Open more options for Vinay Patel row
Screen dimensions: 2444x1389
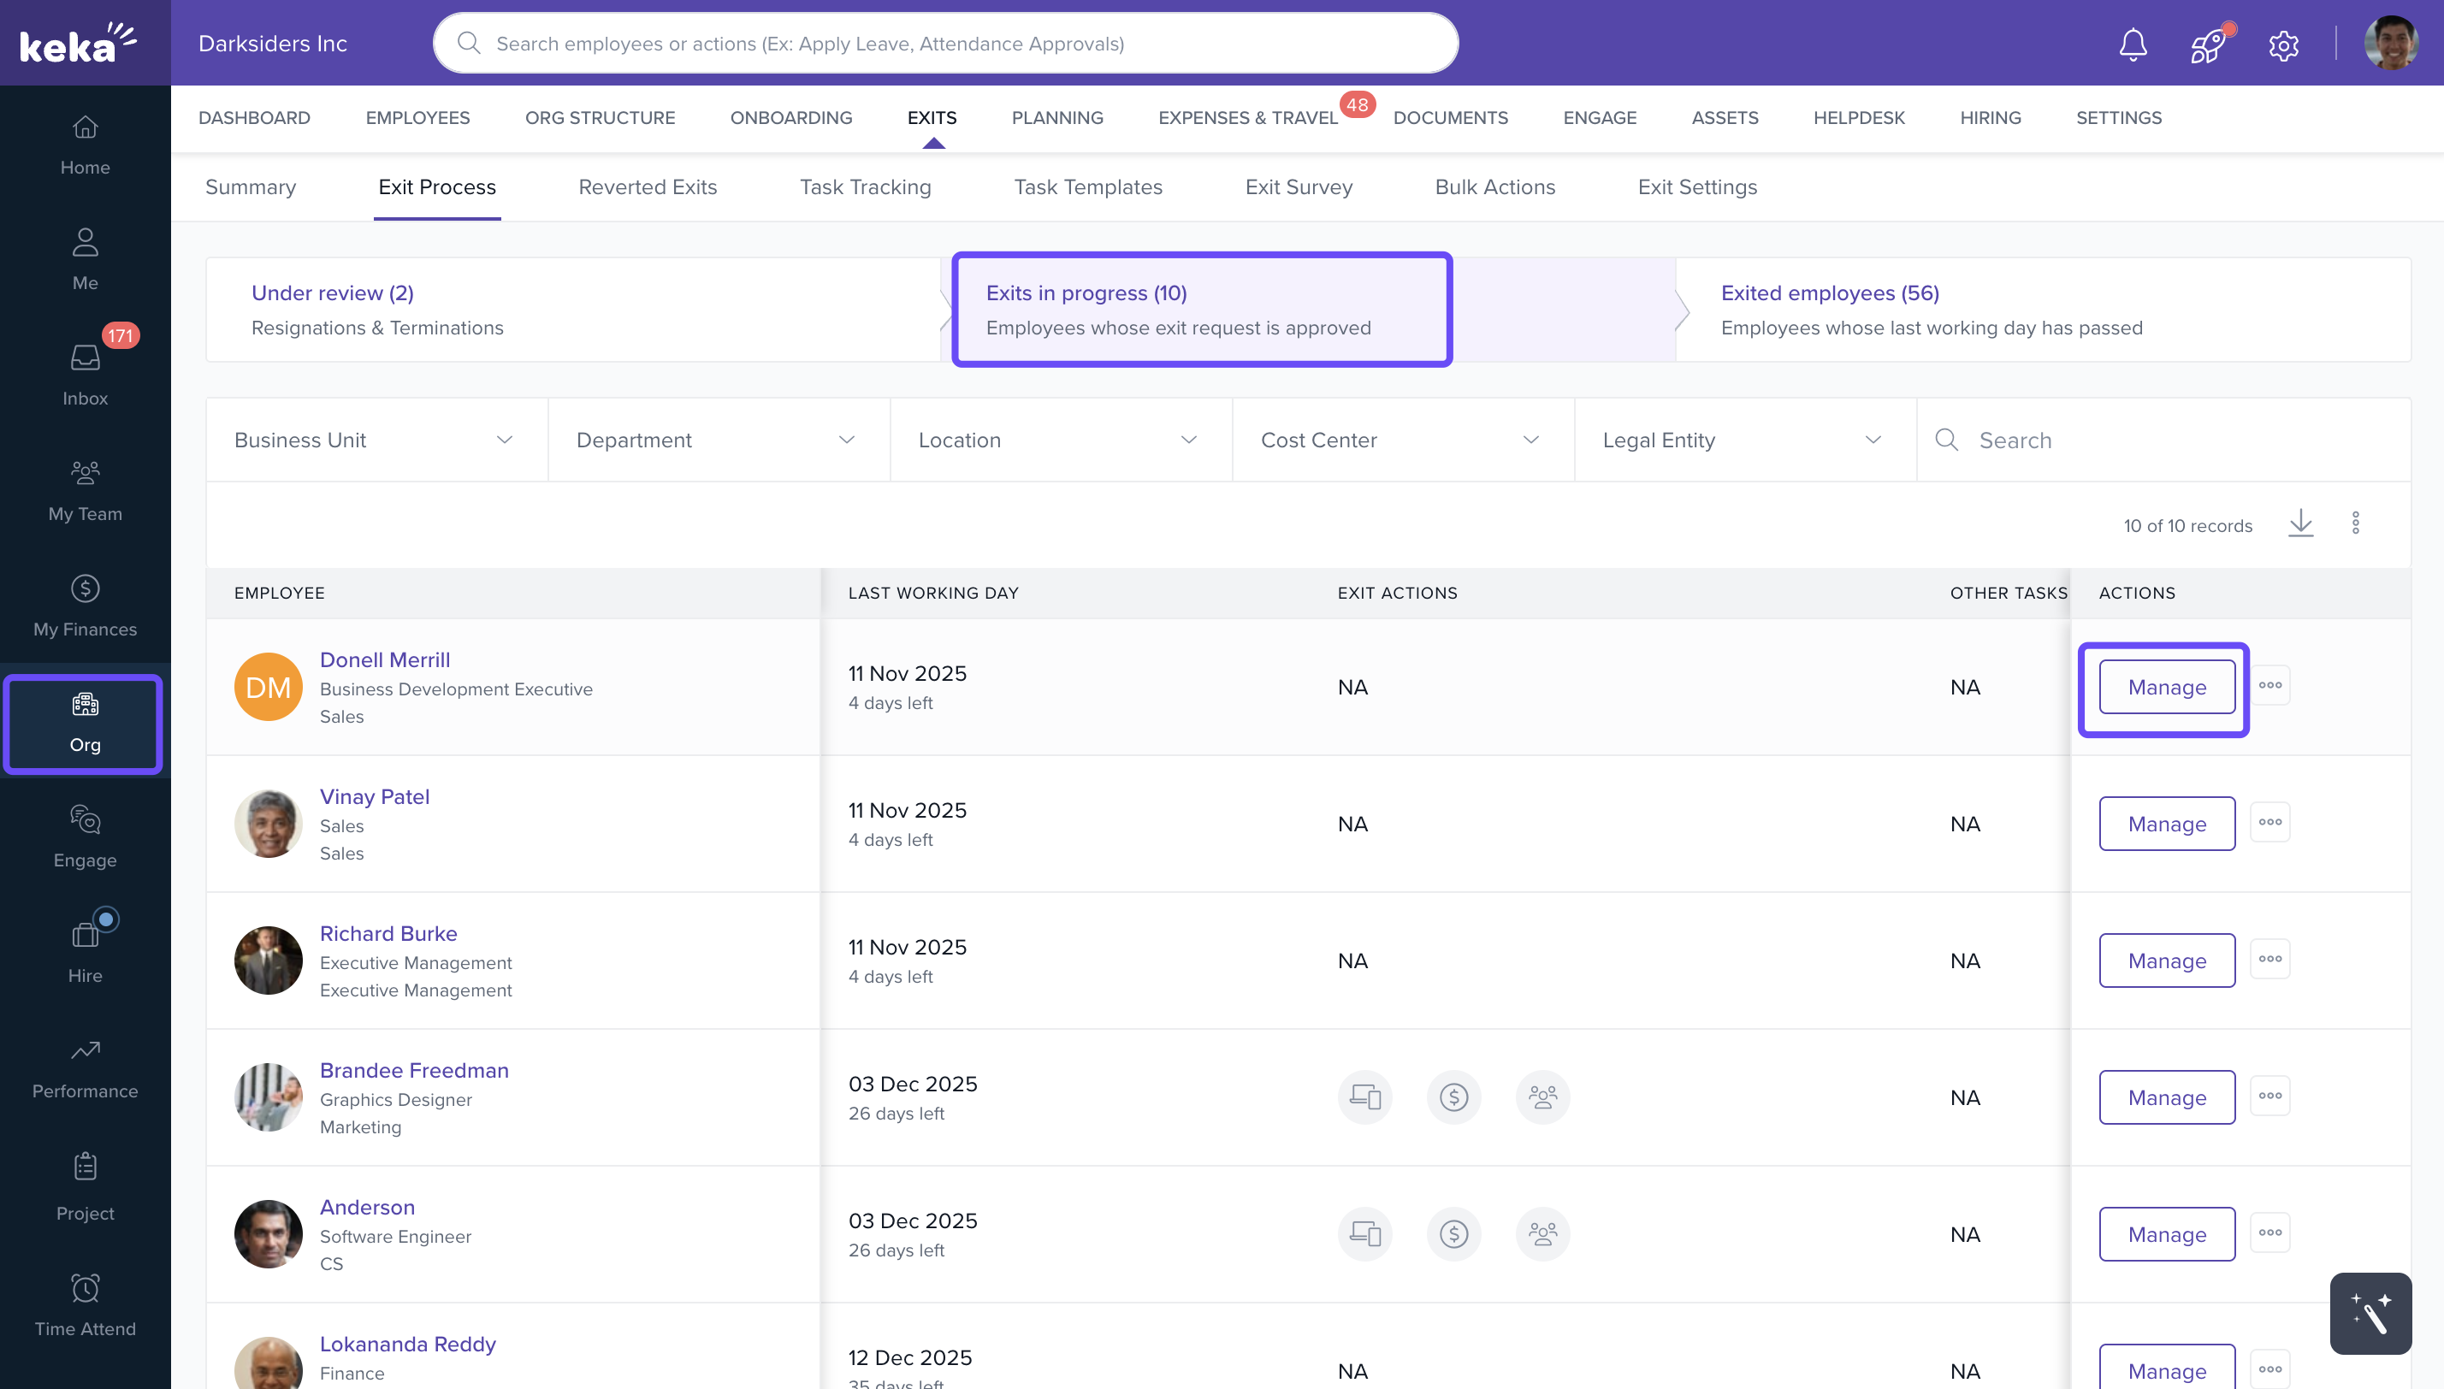tap(2269, 822)
